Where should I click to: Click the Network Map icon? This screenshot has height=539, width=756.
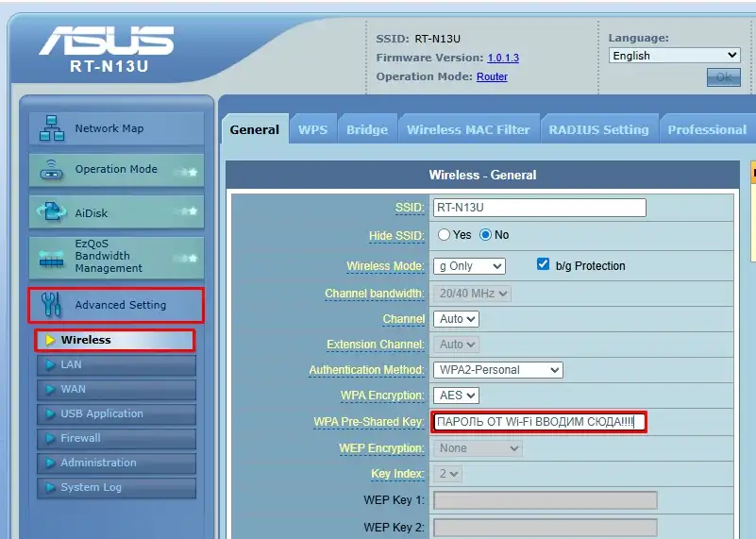pyautogui.click(x=52, y=129)
